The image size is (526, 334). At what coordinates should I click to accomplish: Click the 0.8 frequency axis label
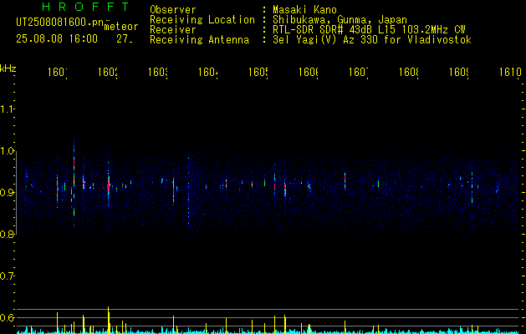[7, 234]
